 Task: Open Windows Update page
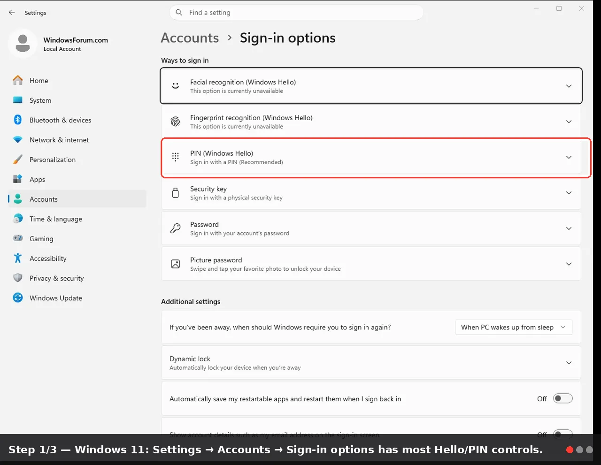click(77, 297)
